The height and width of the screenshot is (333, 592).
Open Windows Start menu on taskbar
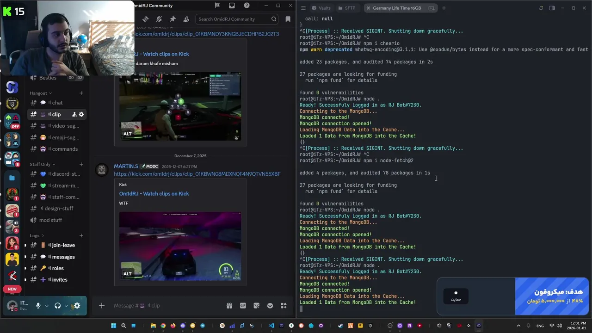tap(113, 326)
